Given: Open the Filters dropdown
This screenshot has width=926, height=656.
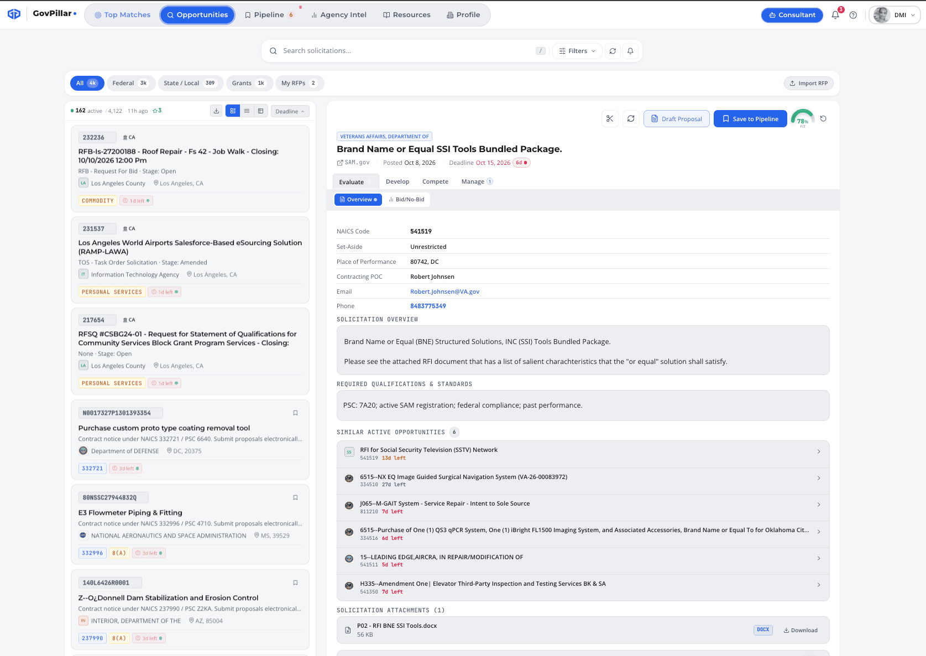Looking at the screenshot, I should pos(577,51).
